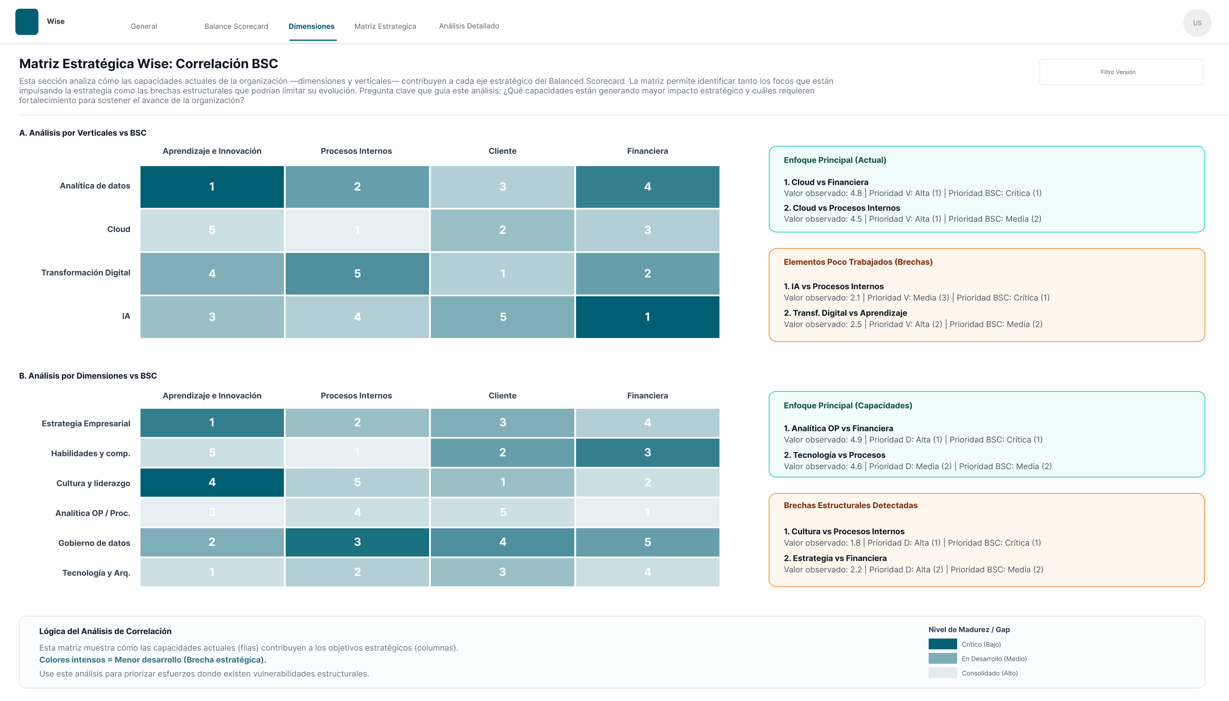Select the Dimensiones tab
Image resolution: width=1229 pixels, height=701 pixels.
pos(312,26)
